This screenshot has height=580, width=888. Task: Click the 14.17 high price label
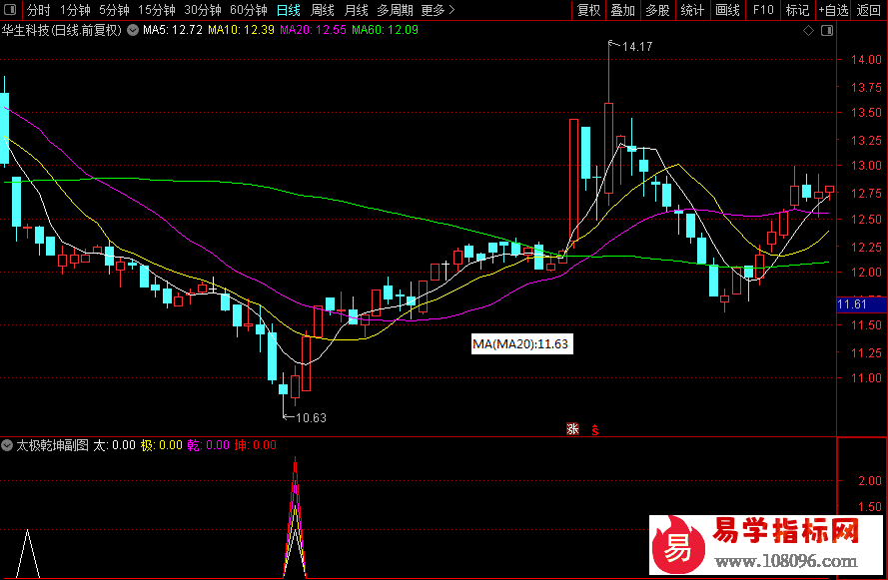pyautogui.click(x=637, y=47)
